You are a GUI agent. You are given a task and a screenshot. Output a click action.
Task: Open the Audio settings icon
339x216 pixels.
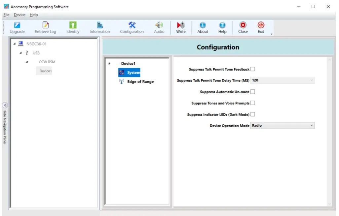(159, 27)
